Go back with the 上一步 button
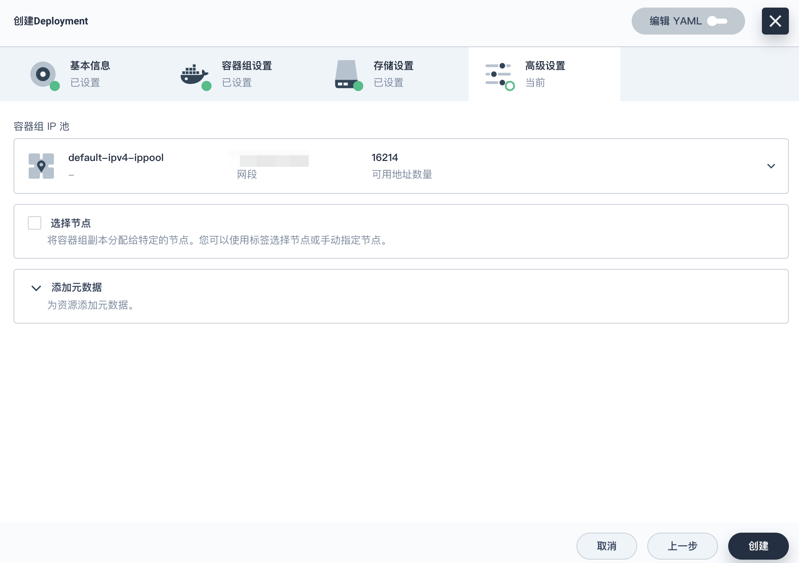Screen dimensions: 799x563 tap(682, 546)
